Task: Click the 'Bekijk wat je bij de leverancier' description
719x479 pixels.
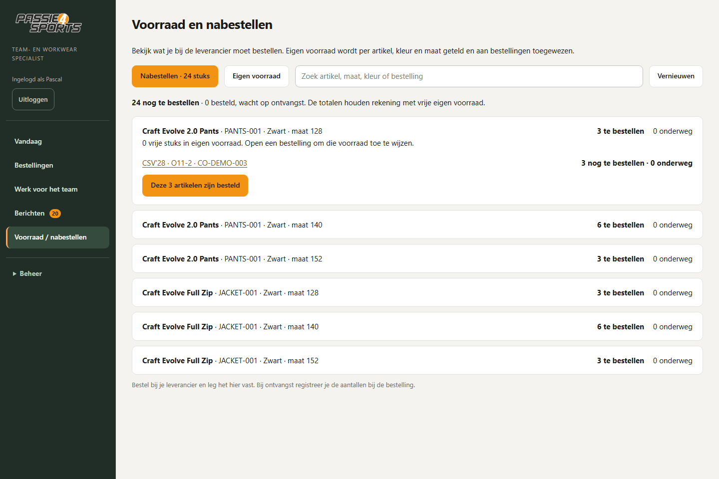Action: point(353,51)
